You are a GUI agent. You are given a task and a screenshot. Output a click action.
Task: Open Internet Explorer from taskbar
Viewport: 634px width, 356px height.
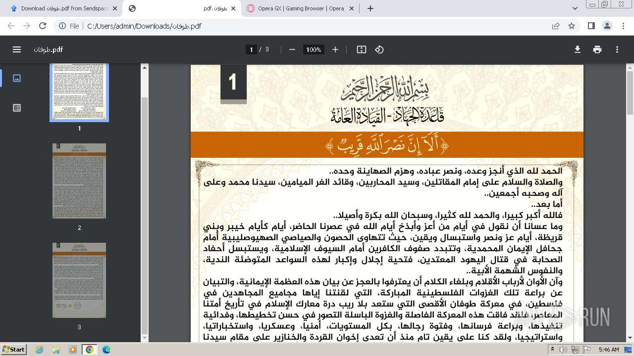pos(40,350)
